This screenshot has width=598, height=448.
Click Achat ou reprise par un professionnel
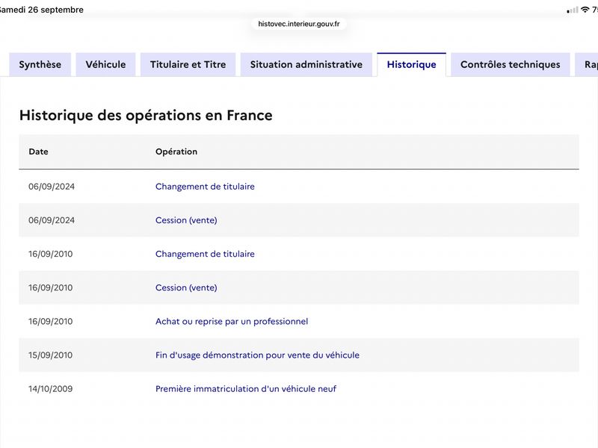(232, 322)
